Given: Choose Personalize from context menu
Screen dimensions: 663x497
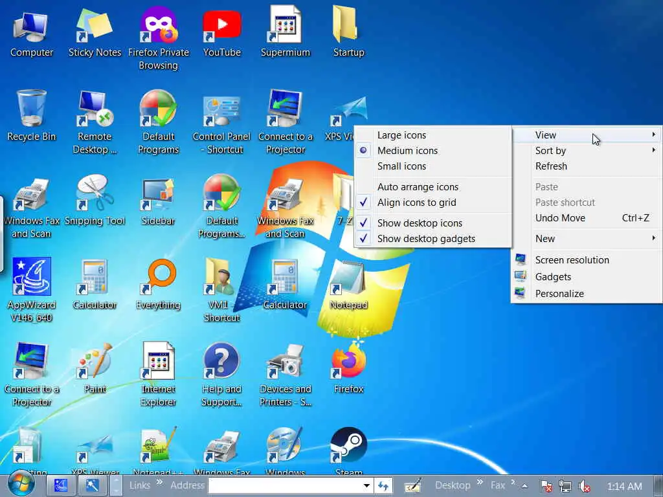Looking at the screenshot, I should (x=587, y=294).
